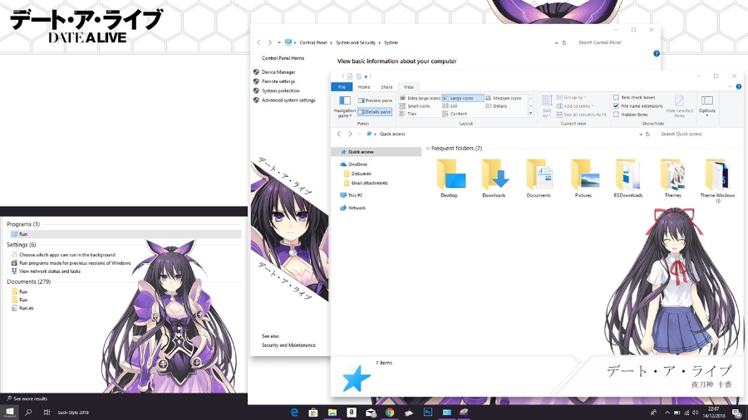Select the View ribbon tab

point(409,87)
